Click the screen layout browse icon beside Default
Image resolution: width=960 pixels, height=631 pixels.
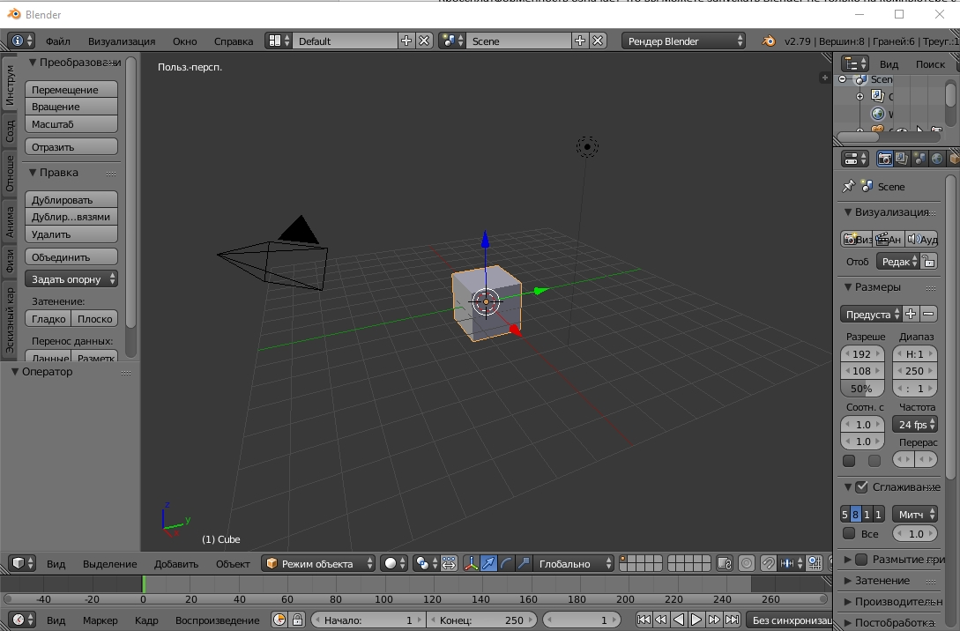pos(279,41)
